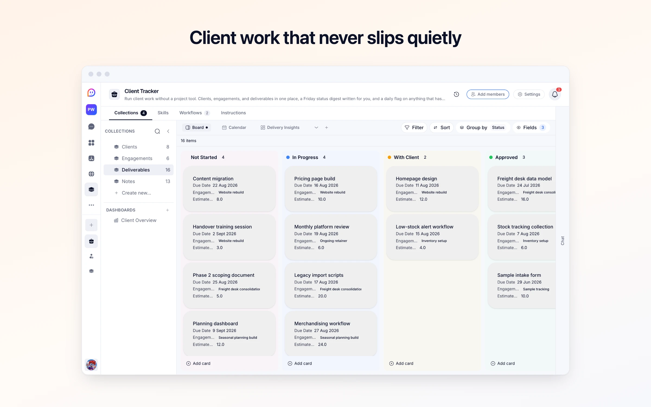Select the Deliverables collection
This screenshot has width=651, height=407.
(x=139, y=170)
